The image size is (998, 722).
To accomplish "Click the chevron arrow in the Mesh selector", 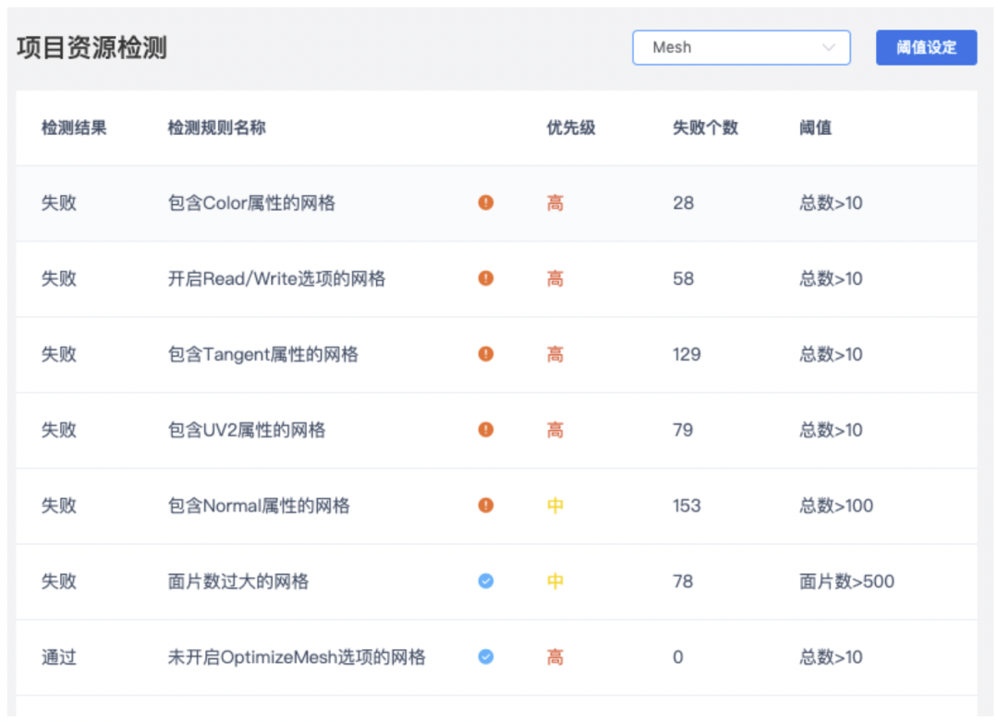I will pyautogui.click(x=828, y=48).
